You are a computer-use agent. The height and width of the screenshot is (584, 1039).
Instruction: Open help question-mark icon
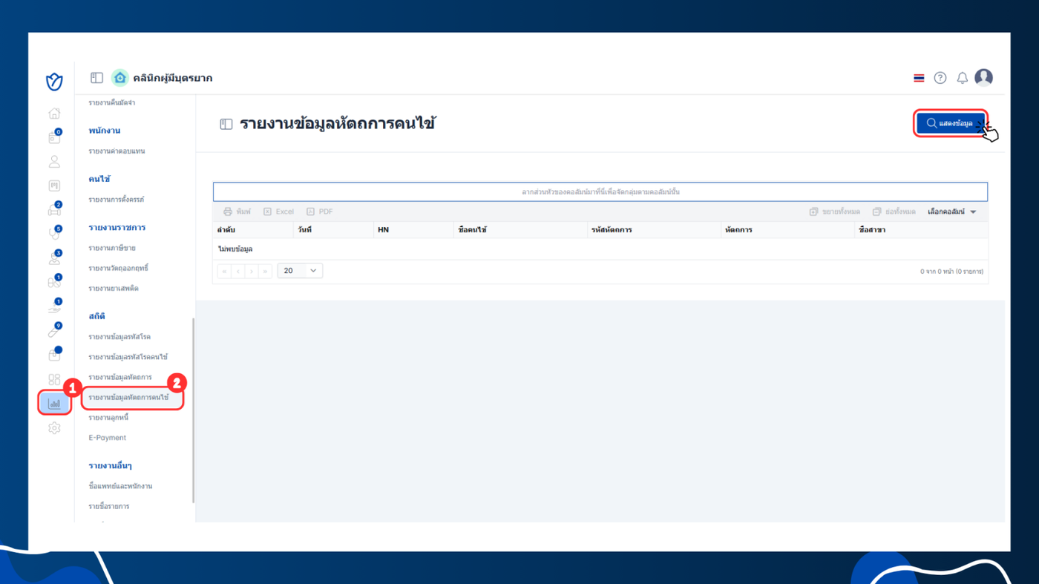click(x=940, y=78)
